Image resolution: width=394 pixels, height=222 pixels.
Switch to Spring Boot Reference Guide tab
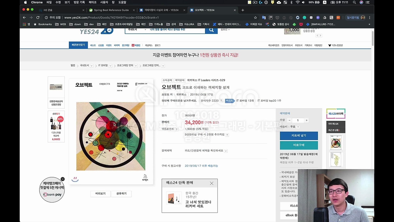pyautogui.click(x=111, y=10)
